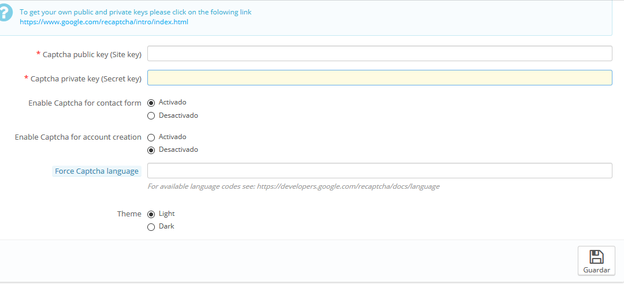Click the Force Captcha language label
624x288 pixels.
point(96,171)
